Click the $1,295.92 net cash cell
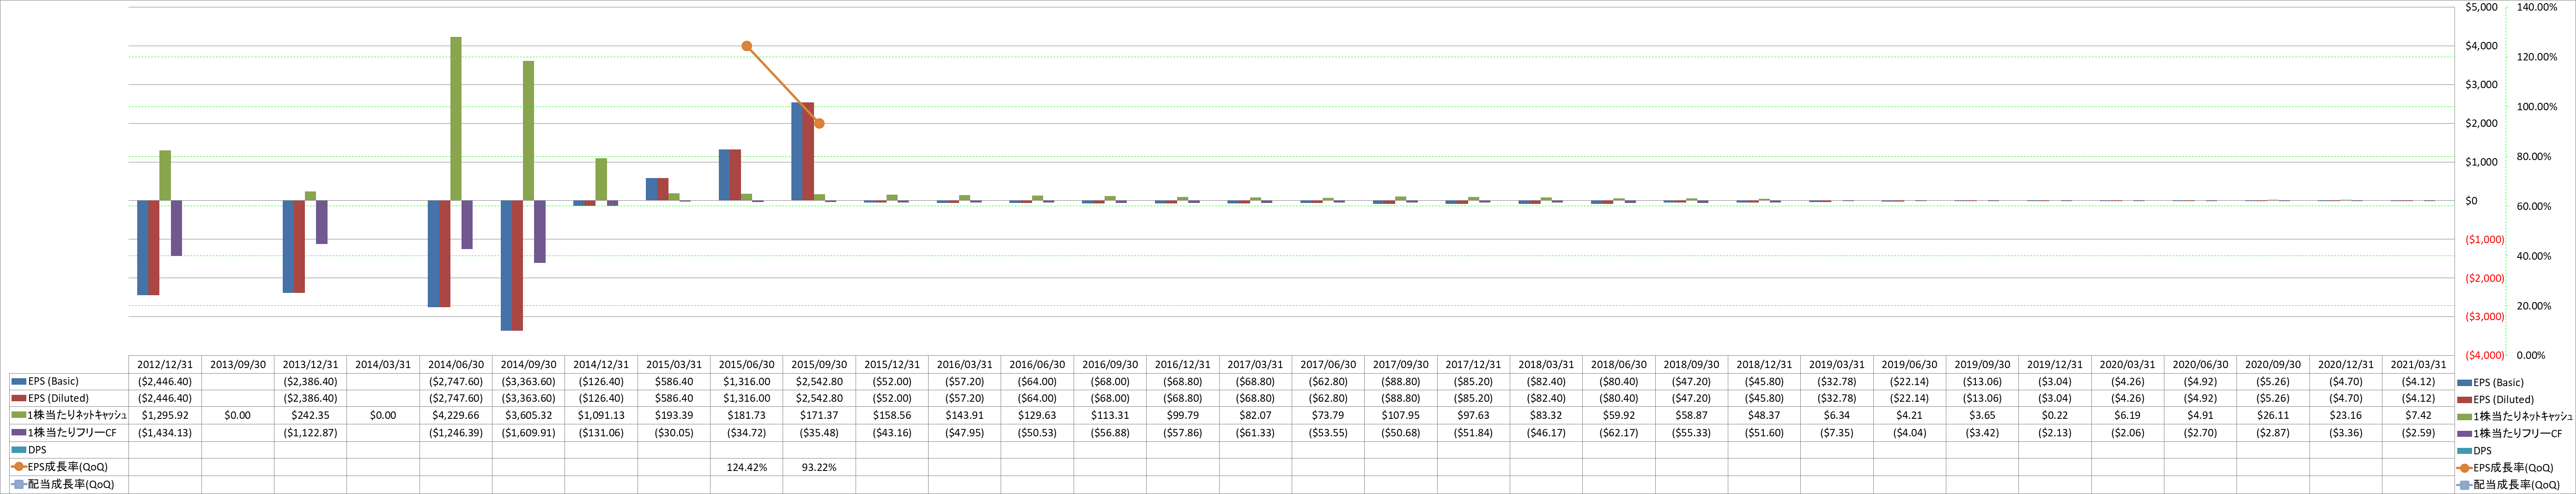Viewport: 2576px width, 494px height. click(x=165, y=415)
